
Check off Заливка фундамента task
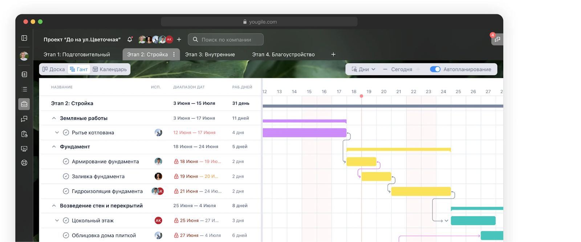click(66, 176)
